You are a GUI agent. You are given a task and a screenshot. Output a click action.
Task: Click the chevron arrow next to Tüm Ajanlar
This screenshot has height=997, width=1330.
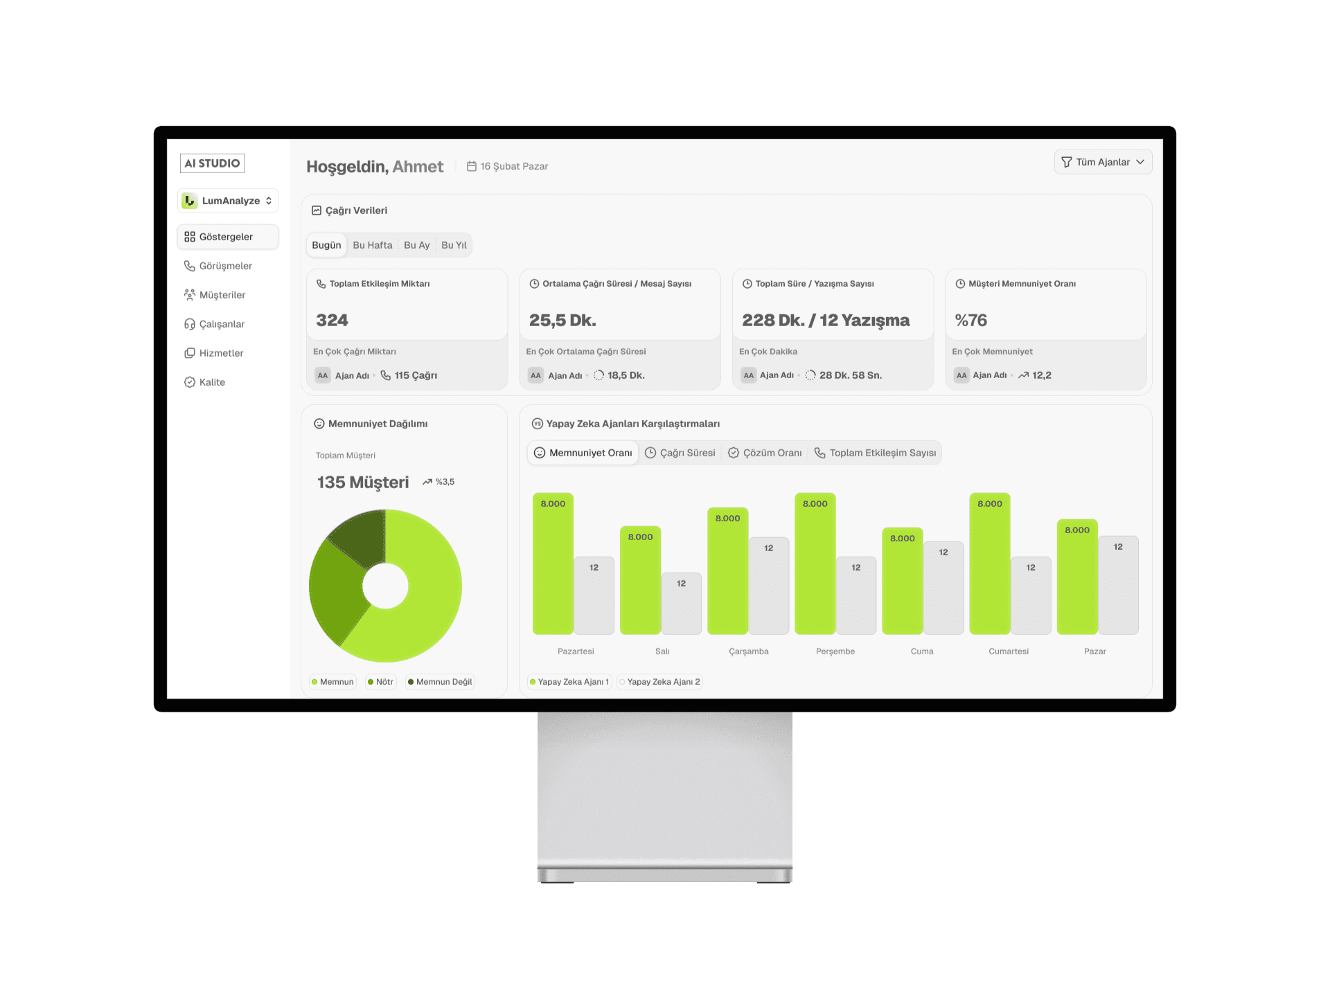pos(1140,162)
